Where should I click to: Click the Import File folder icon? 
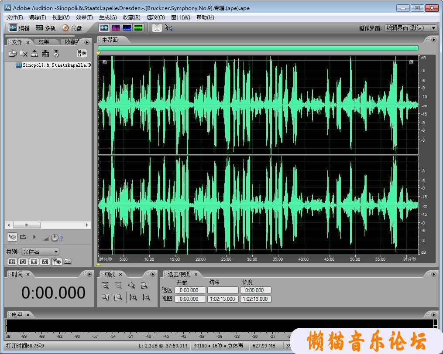[x=12, y=53]
